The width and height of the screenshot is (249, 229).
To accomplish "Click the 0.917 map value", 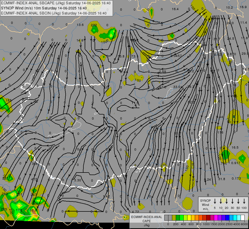I will [236, 163].
